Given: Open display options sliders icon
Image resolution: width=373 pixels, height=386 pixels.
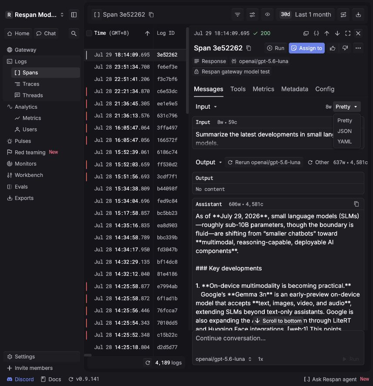Looking at the screenshot, I should coord(252,15).
